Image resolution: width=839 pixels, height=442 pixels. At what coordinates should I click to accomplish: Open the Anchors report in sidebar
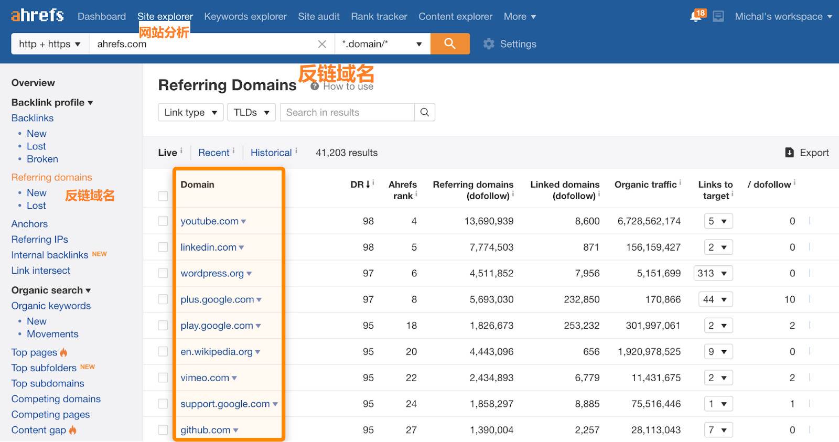pos(29,224)
